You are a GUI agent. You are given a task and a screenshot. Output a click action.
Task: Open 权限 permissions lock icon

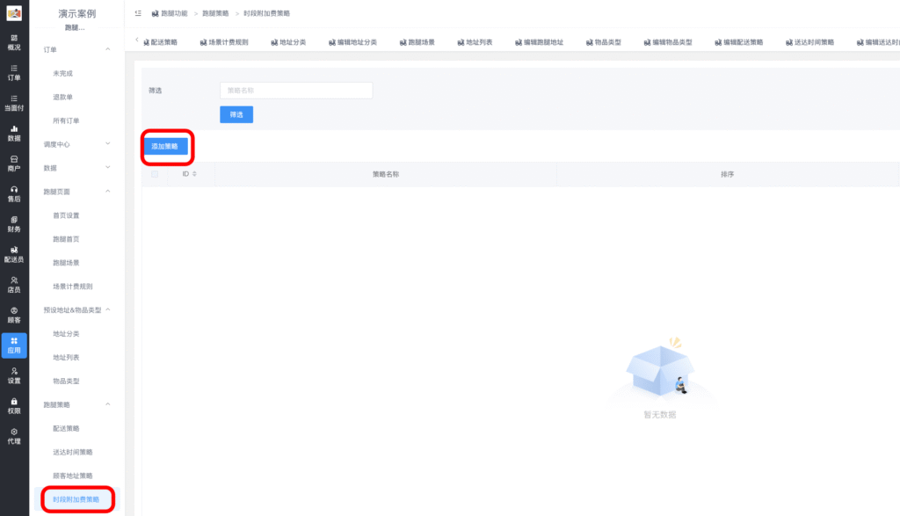[14, 405]
